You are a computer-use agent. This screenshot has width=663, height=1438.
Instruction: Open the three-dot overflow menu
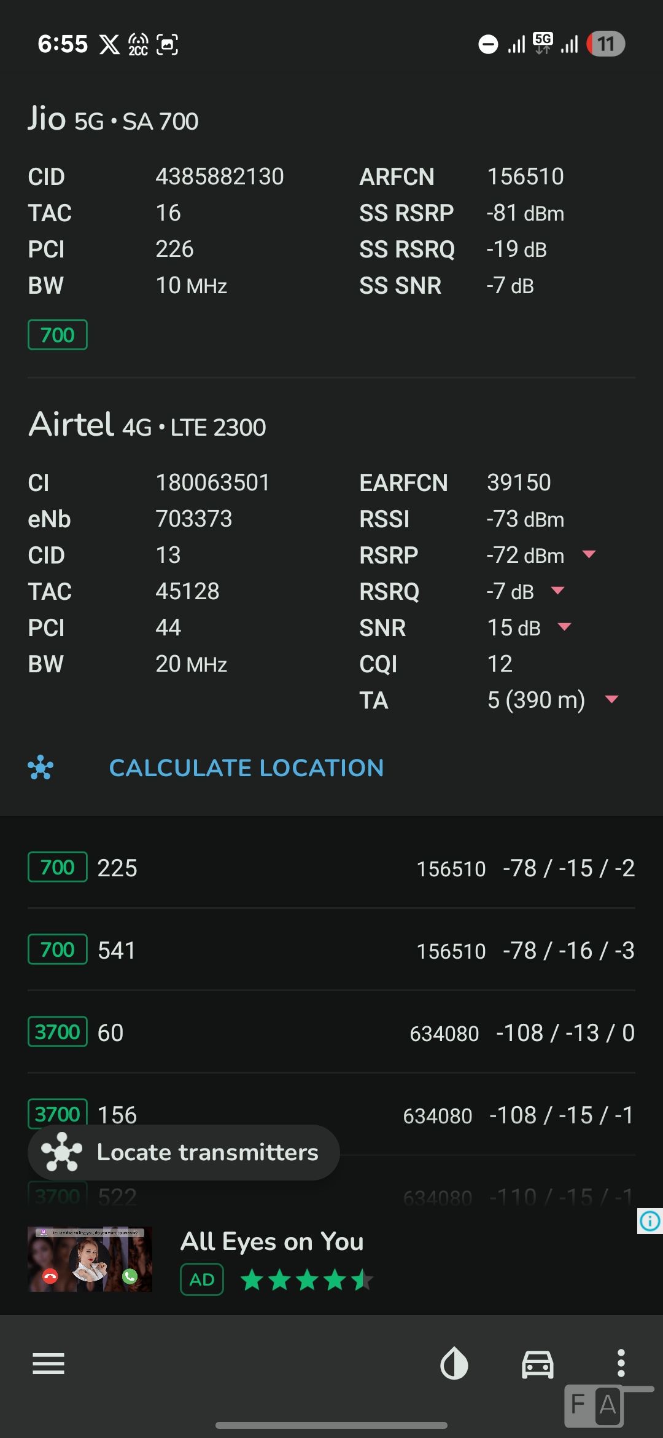(x=621, y=1363)
